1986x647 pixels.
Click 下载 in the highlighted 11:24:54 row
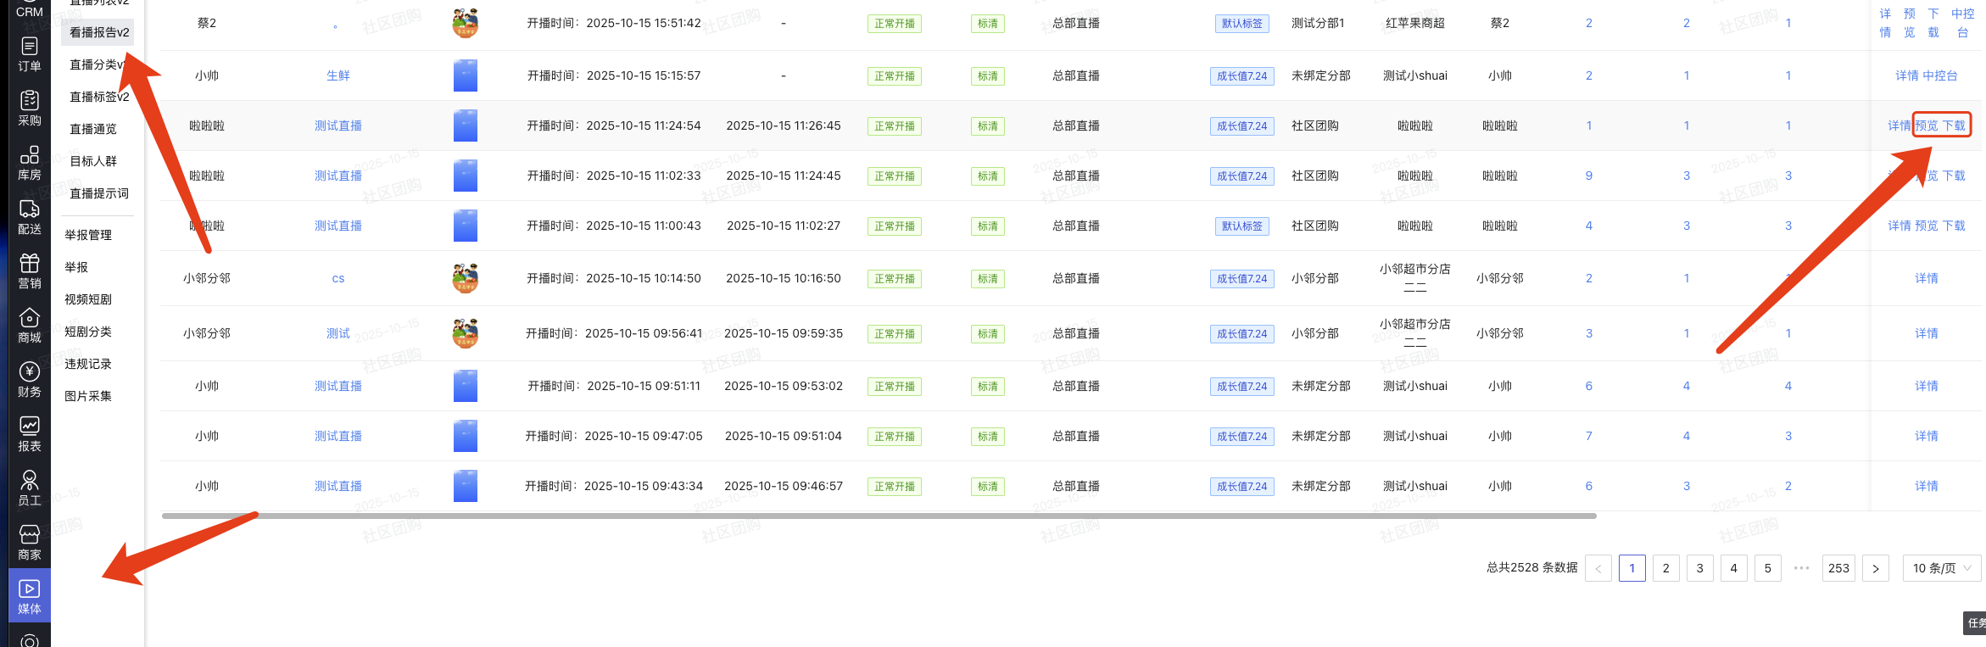(x=1954, y=125)
